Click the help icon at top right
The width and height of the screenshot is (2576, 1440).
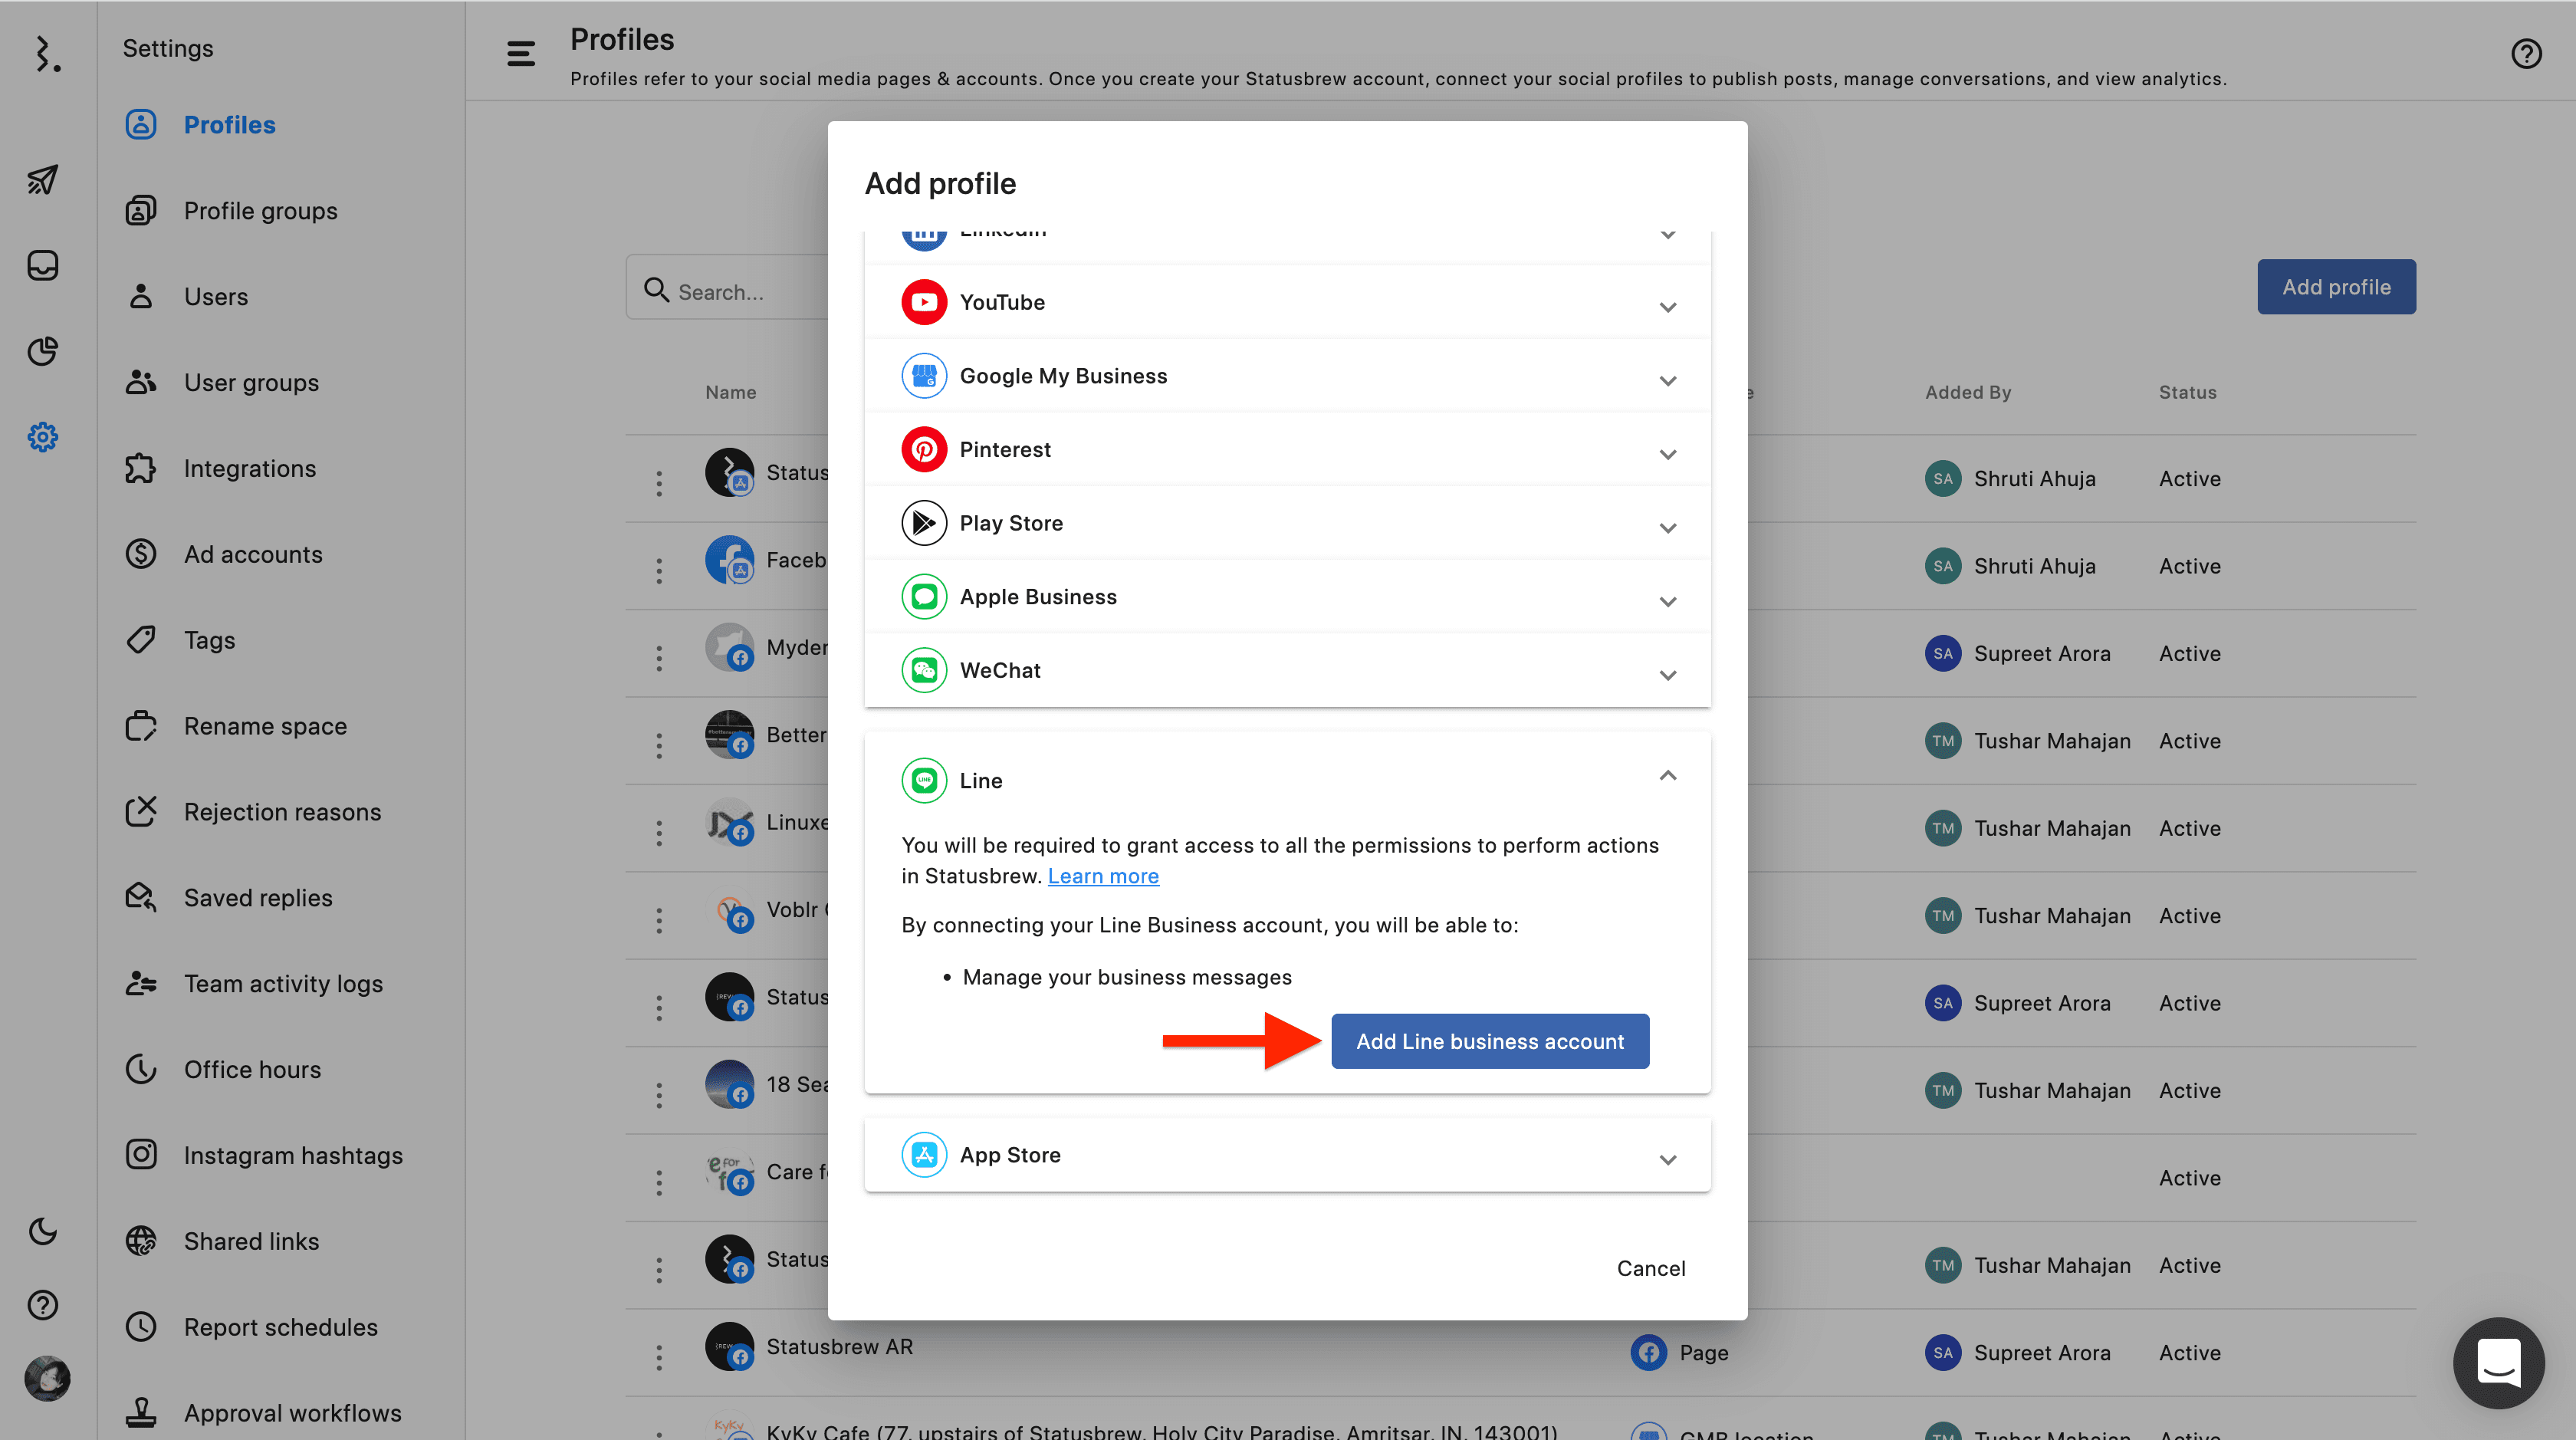pyautogui.click(x=2526, y=54)
